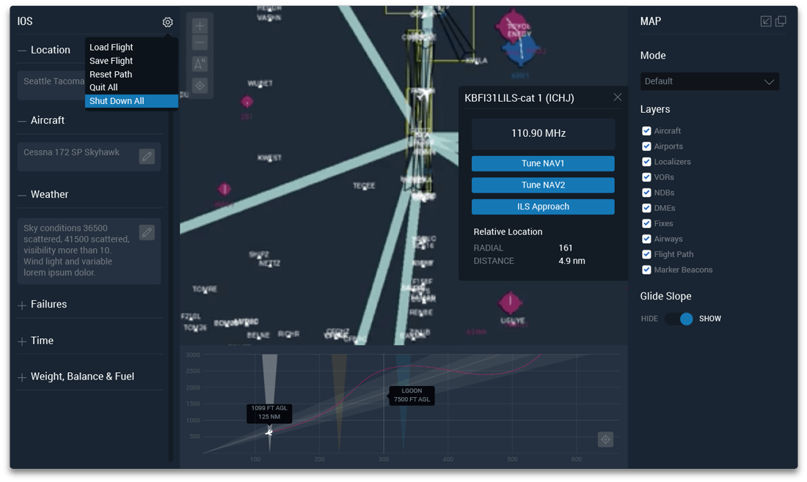Image resolution: width=807 pixels, height=482 pixels.
Task: Expand the Time section
Action: click(21, 341)
